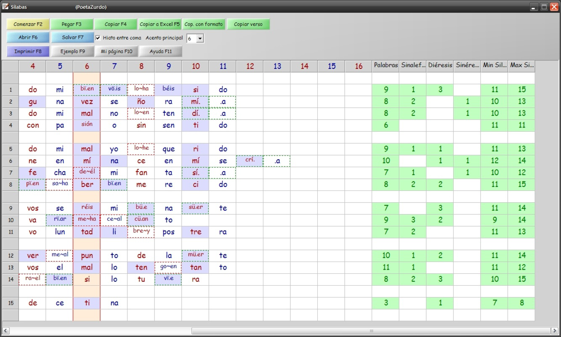Select column header 11
561x337 pixels.
[223, 66]
